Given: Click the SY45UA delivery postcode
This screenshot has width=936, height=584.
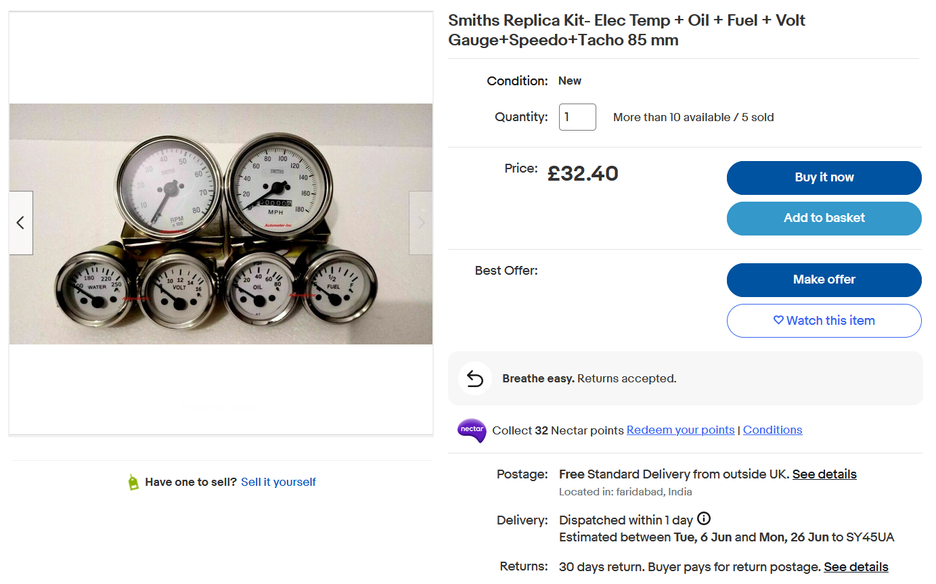Looking at the screenshot, I should [870, 537].
